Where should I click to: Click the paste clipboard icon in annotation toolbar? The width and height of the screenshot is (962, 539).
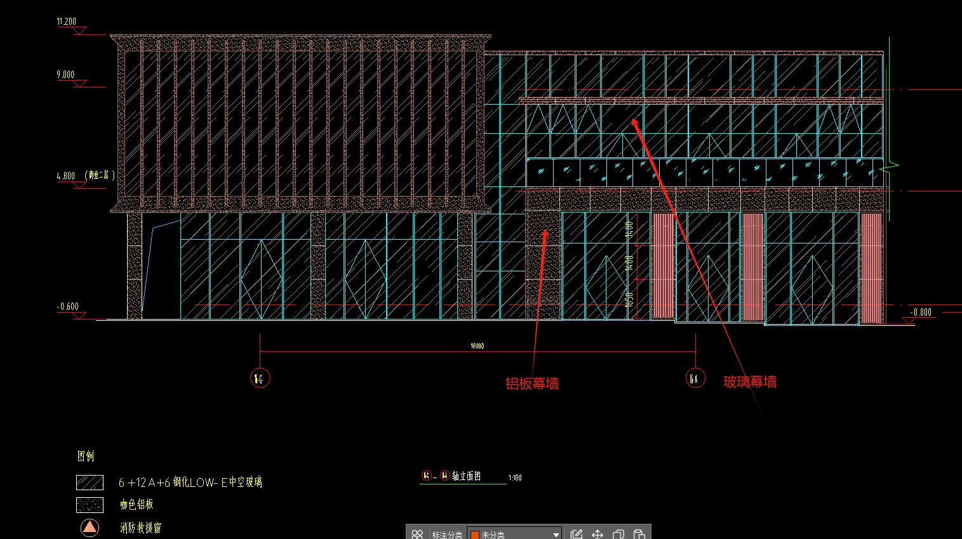(639, 535)
